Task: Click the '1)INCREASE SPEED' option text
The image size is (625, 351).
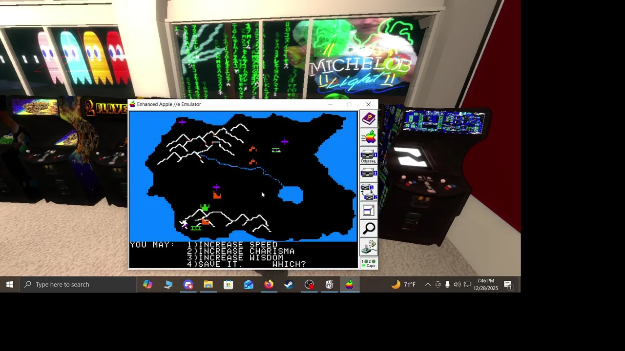Action: (232, 245)
